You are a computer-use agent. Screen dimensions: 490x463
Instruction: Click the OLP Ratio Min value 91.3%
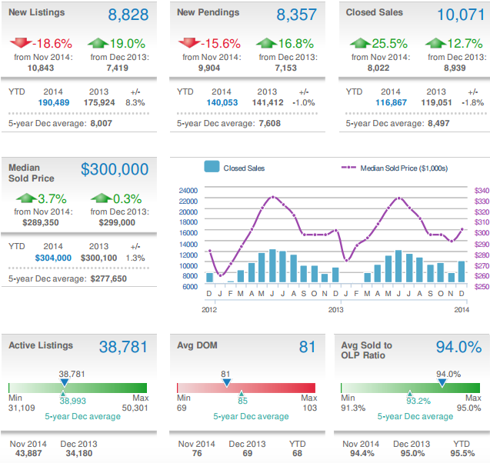coord(353,408)
